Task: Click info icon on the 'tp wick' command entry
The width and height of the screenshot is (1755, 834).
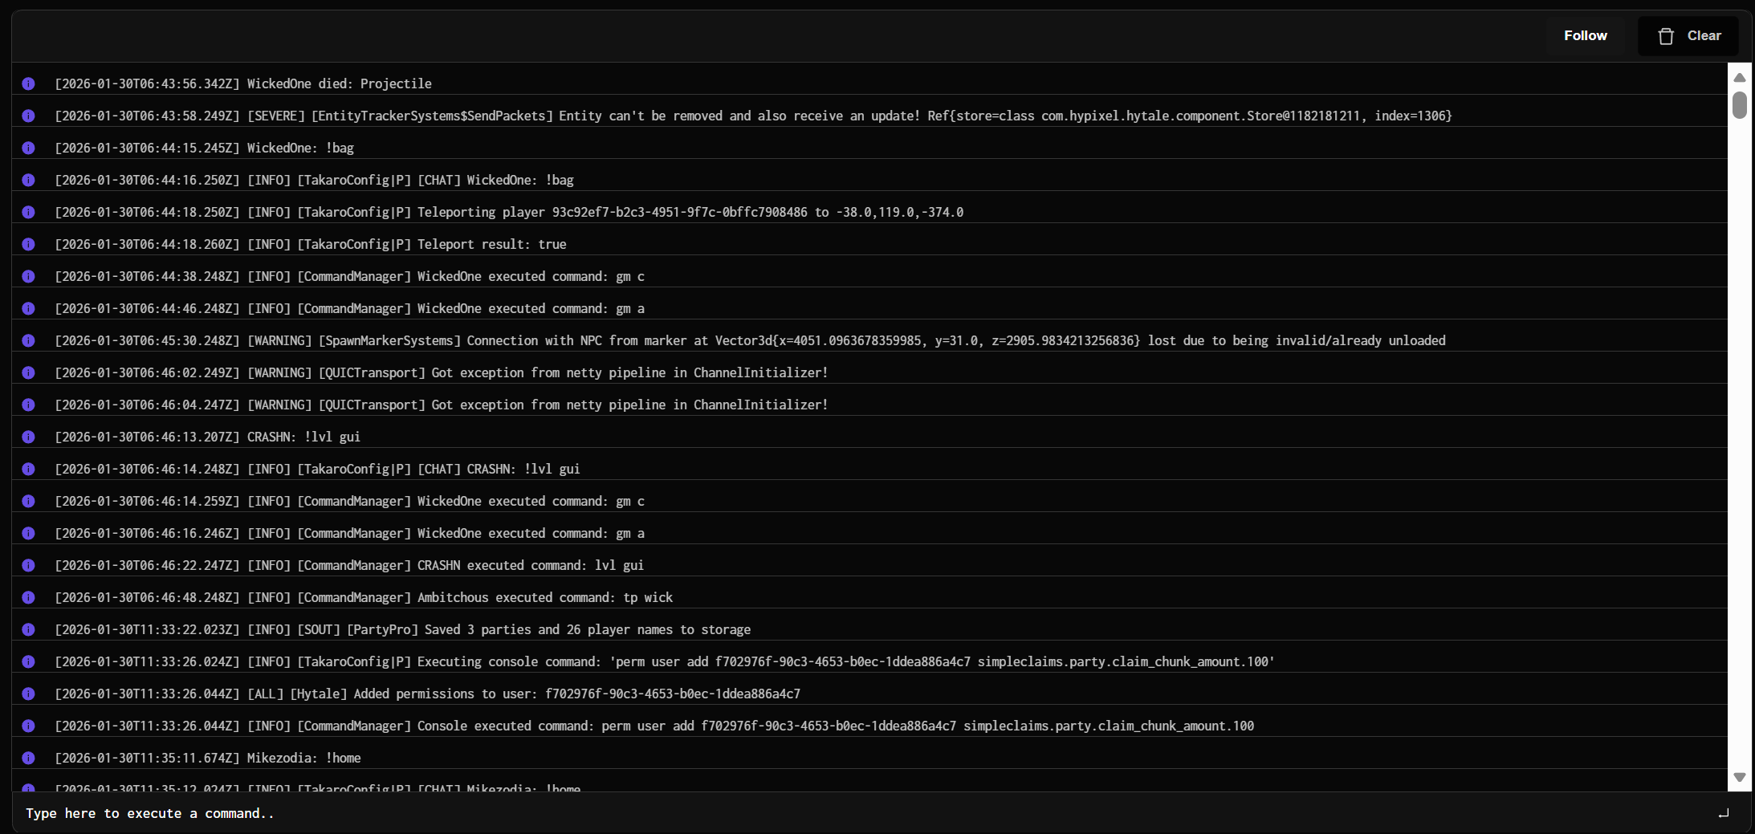Action: 28,597
